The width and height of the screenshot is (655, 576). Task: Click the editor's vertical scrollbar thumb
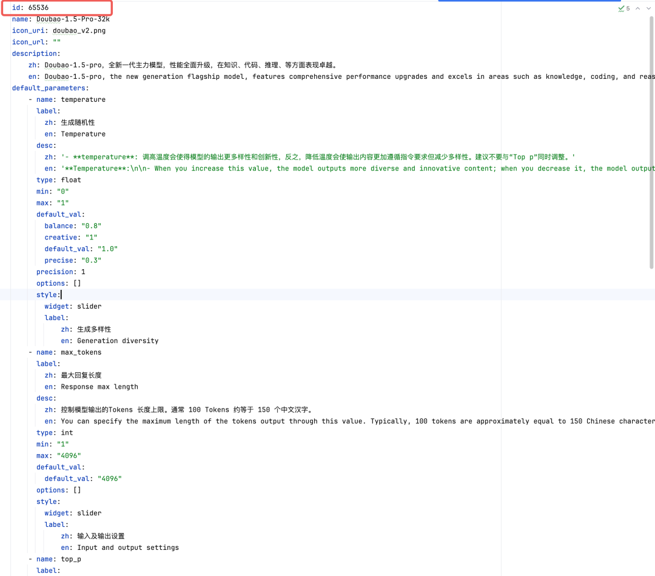coord(651,142)
